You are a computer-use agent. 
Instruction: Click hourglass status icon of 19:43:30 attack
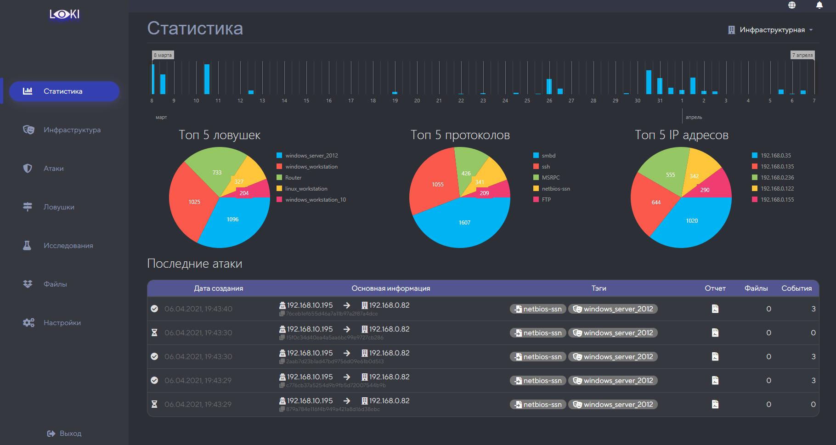[154, 332]
